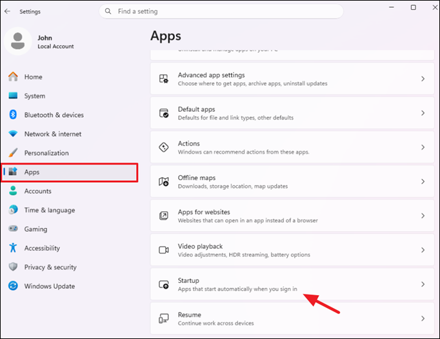Click the Find a setting search box
440x339 pixels.
(x=221, y=11)
